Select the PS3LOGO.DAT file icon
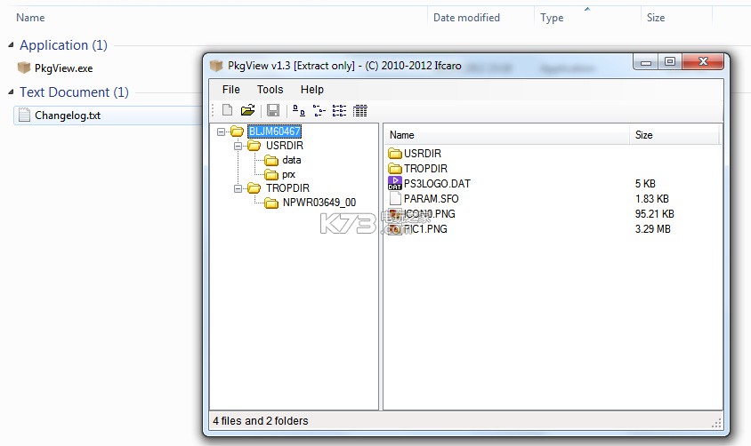Screen dimensions: 751x446 coord(395,183)
